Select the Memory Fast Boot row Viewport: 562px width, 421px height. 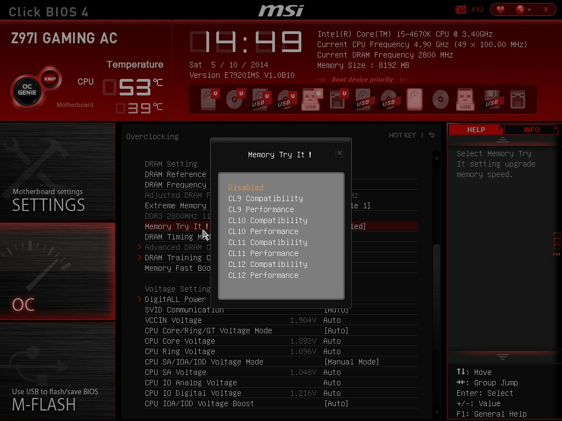[x=281, y=268]
